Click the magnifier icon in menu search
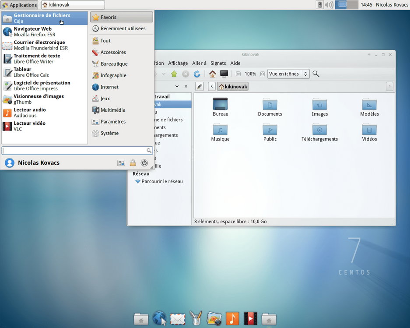Viewport: 410px width, 328px height. tap(149, 151)
